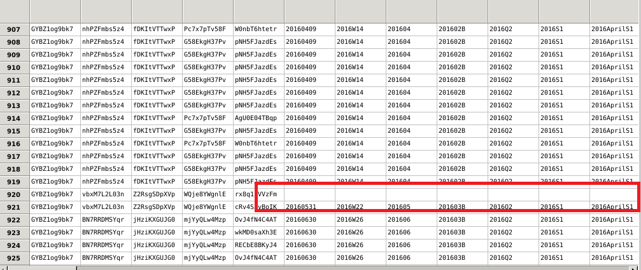Image resolution: width=641 pixels, height=270 pixels.
Task: Select BN7RRDMSYqr cell in row 922
Action: 105,220
